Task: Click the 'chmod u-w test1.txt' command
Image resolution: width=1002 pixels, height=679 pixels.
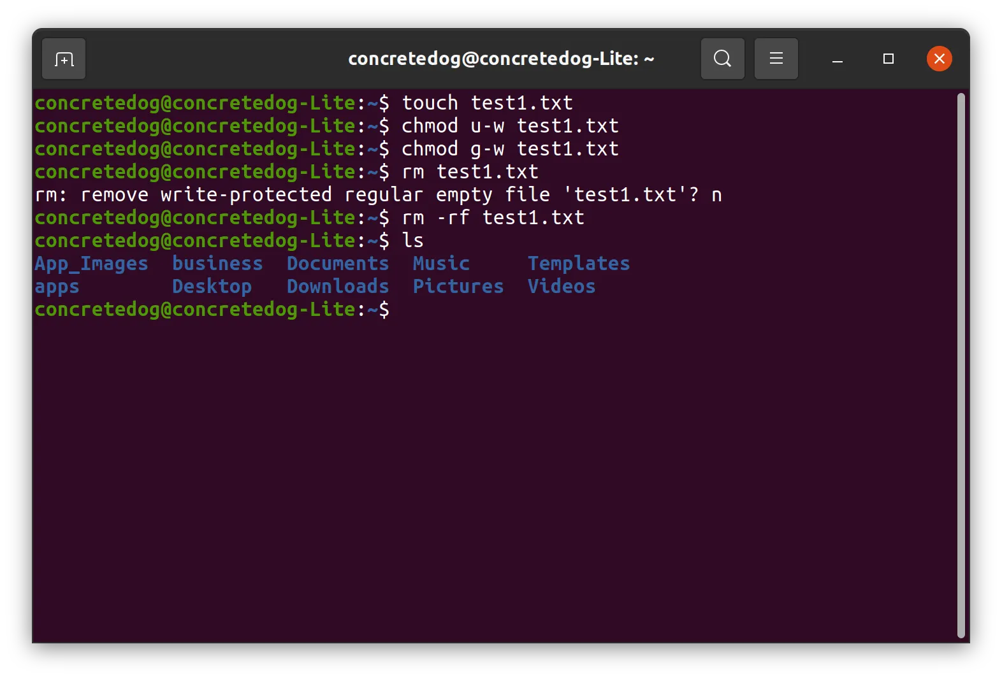Action: 510,125
